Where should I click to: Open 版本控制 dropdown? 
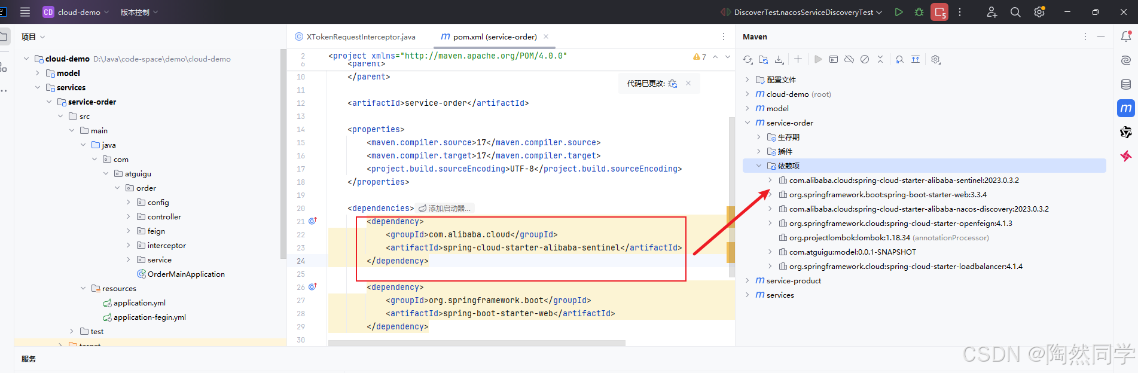pos(139,12)
